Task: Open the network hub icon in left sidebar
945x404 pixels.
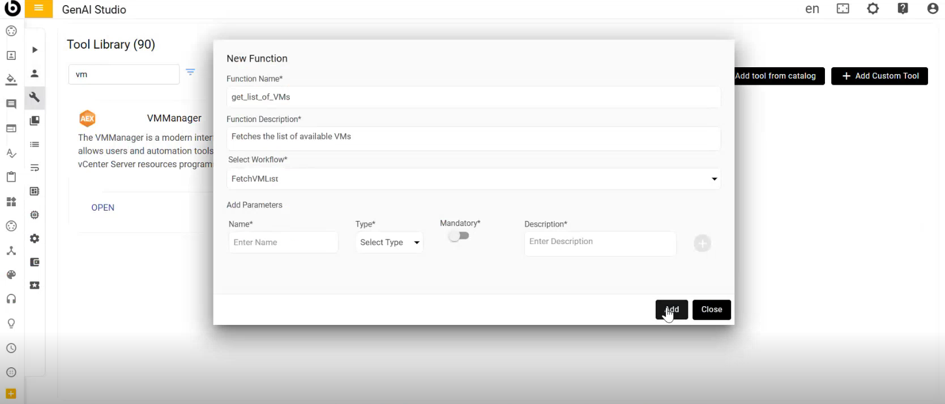Action: (x=11, y=250)
